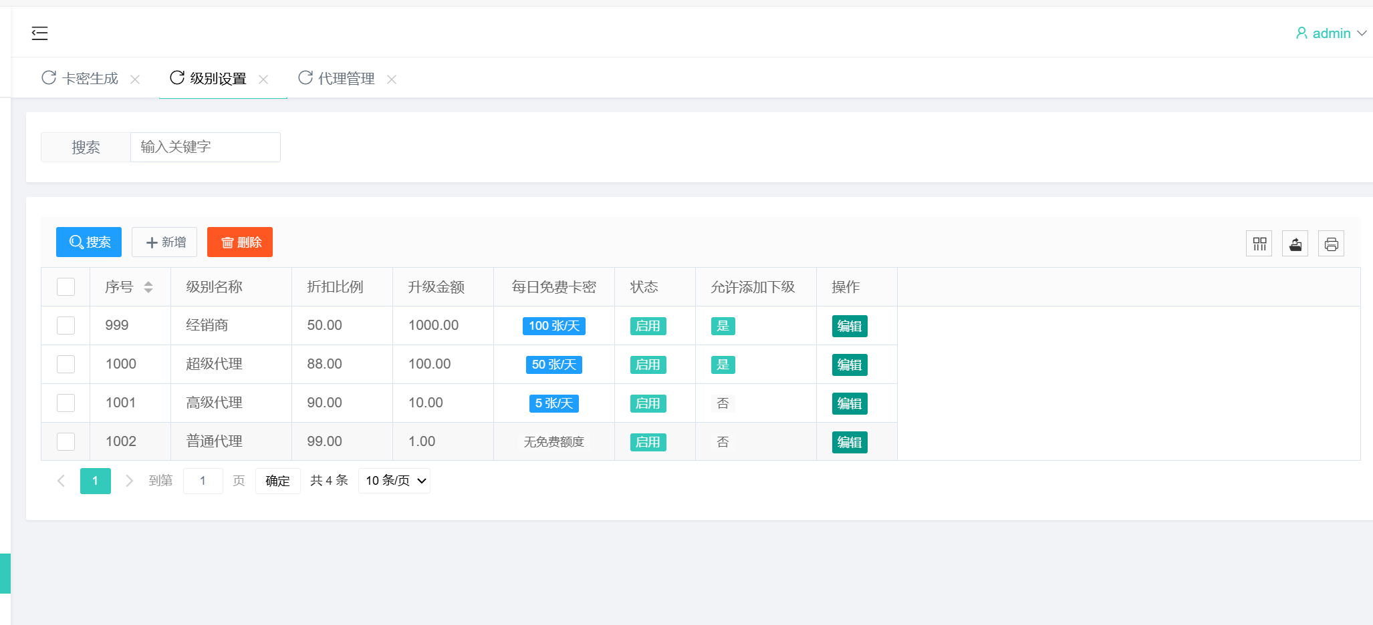1373x625 pixels.
Task: Close the 级别设置 tab
Action: (x=263, y=79)
